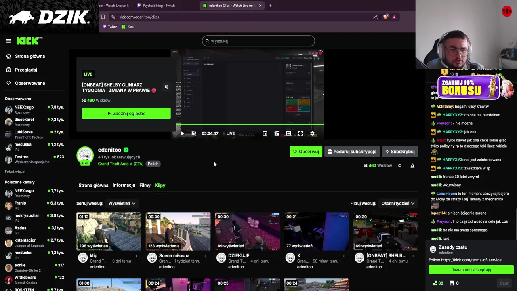517x291 pixels.
Task: Open the 'X' clip thumbnail
Action: coord(316,231)
